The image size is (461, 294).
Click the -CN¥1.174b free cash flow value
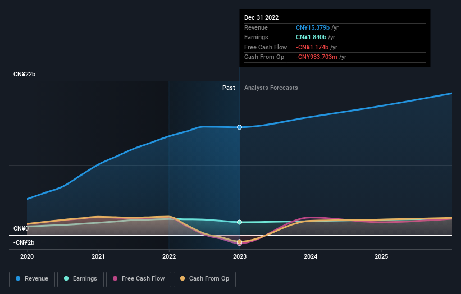312,47
